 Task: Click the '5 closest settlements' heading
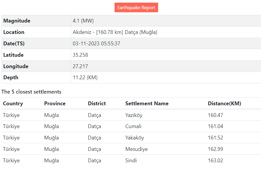tap(31, 92)
